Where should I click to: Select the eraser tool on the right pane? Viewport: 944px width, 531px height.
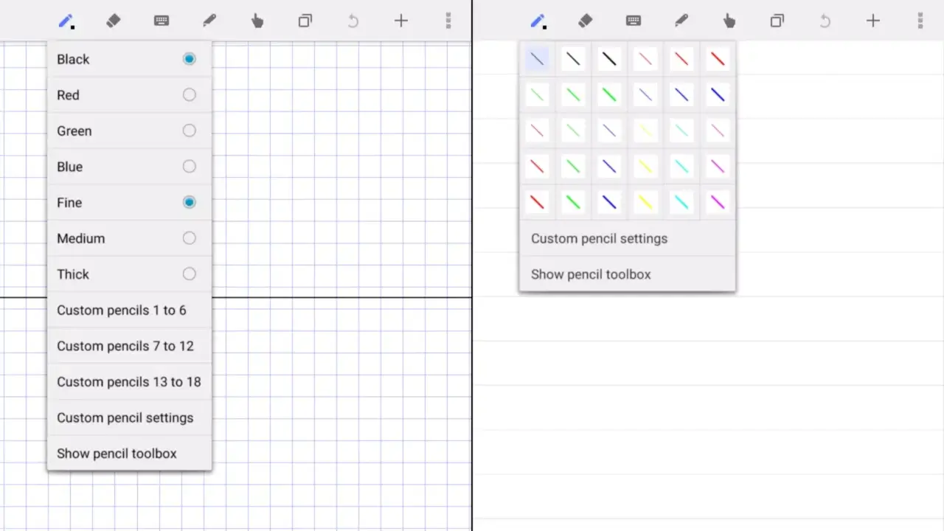pyautogui.click(x=585, y=21)
